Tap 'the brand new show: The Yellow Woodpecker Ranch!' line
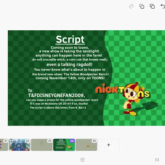 point(70,74)
